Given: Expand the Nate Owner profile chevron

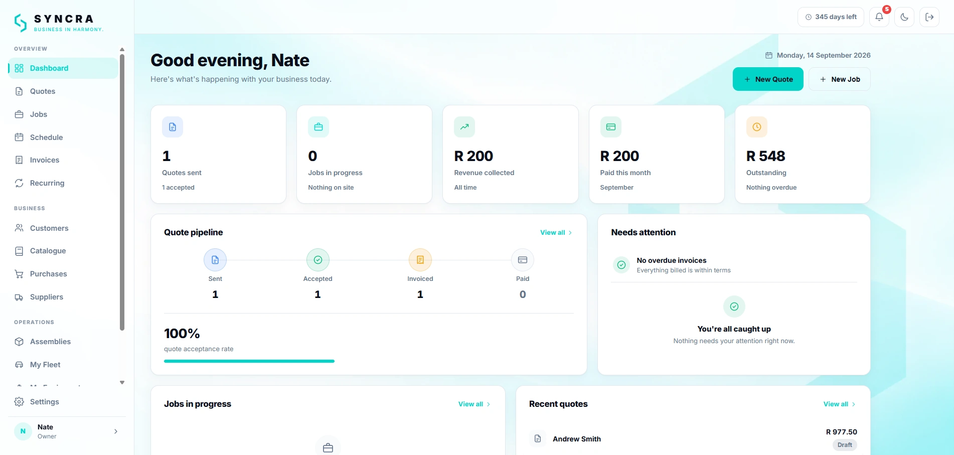Looking at the screenshot, I should tap(116, 431).
